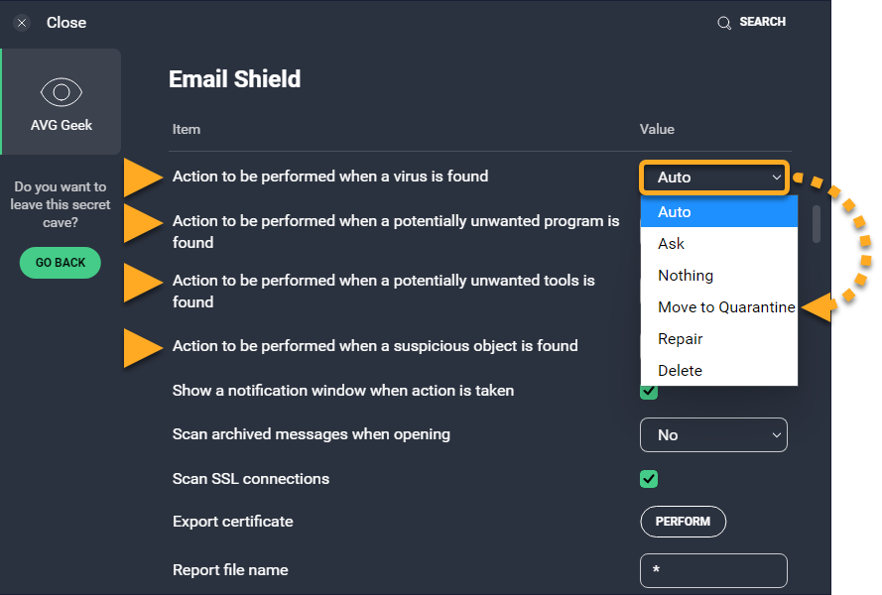Click the vertical scrollbar thumb

[817, 224]
